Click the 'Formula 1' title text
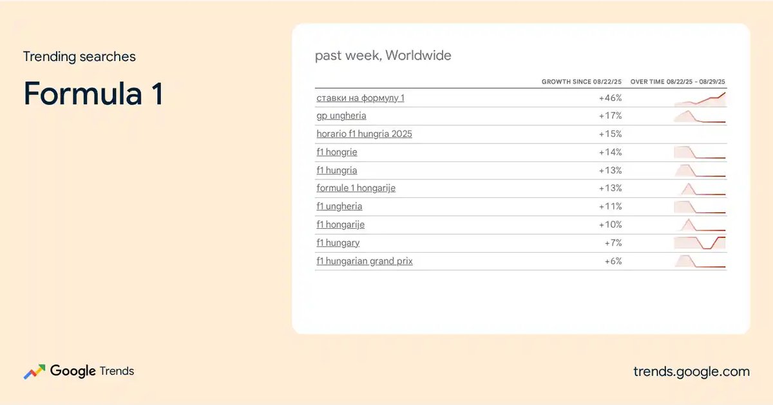Image resolution: width=773 pixels, height=405 pixels. pos(93,93)
